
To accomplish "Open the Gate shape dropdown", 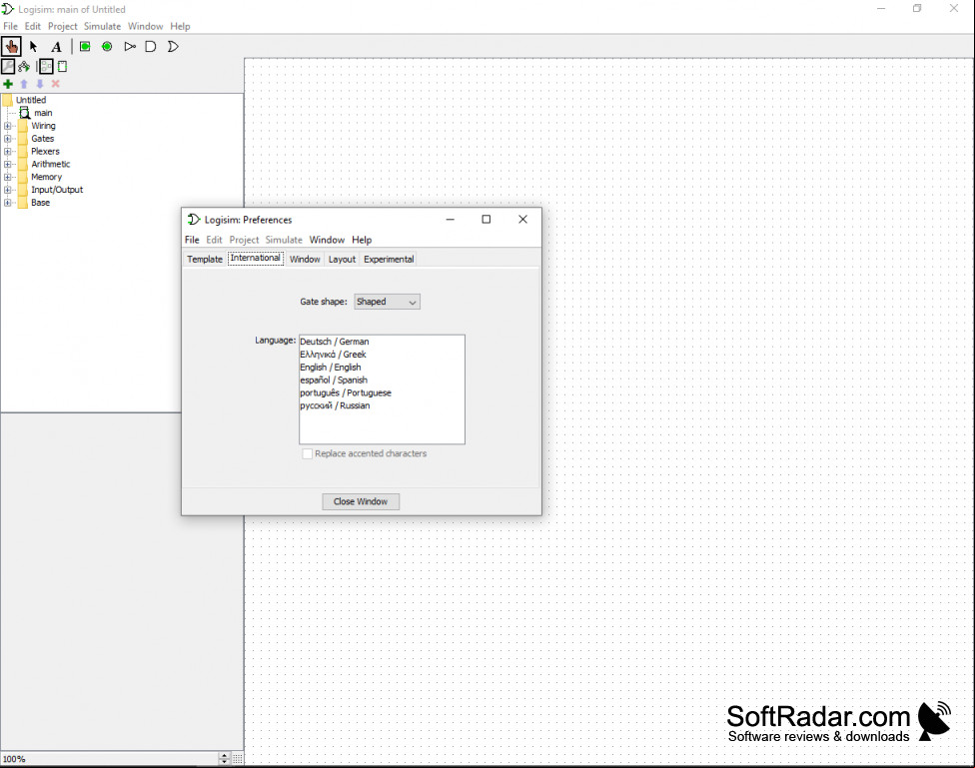I will [x=387, y=302].
